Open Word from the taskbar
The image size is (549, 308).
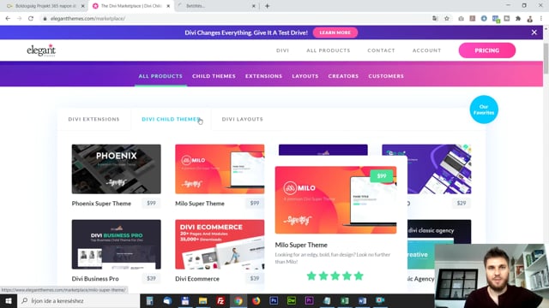(x=362, y=300)
